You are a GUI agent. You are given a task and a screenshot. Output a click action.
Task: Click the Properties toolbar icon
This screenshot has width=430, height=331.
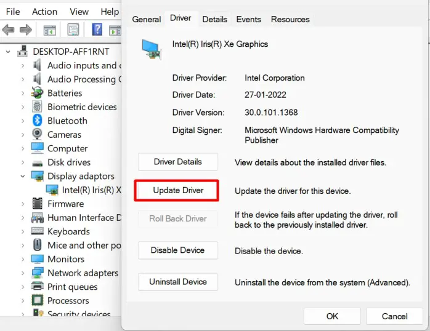(73, 30)
